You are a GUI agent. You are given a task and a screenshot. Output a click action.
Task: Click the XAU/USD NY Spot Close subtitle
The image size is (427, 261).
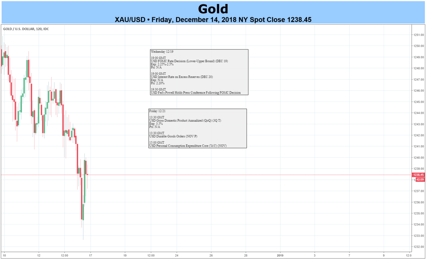point(213,20)
